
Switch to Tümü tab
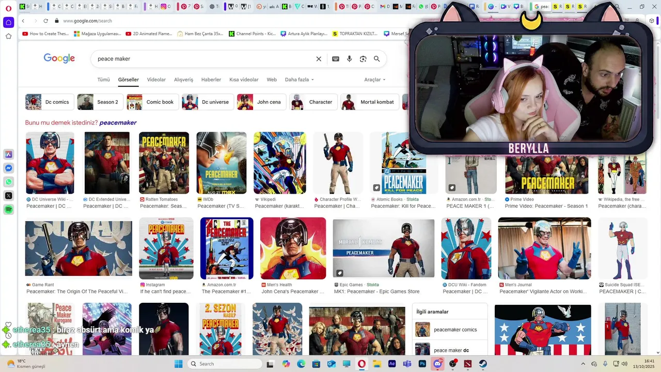click(103, 80)
